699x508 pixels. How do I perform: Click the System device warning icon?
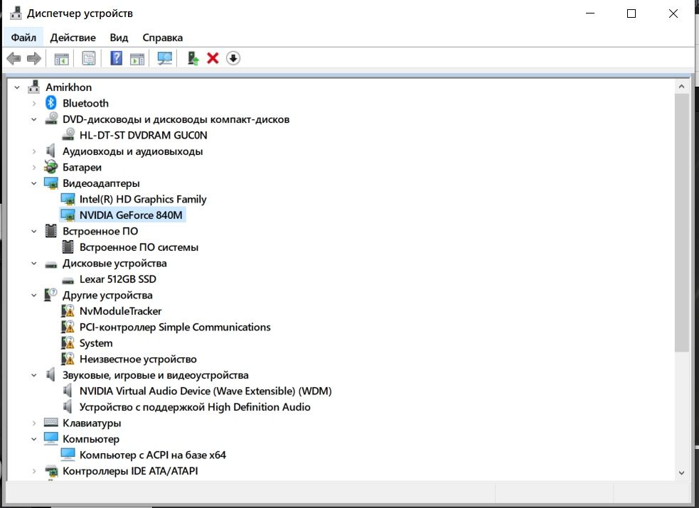pos(68,343)
